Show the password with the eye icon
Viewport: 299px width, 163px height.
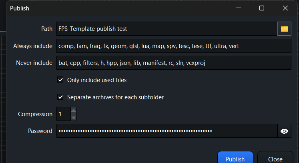tap(284, 131)
